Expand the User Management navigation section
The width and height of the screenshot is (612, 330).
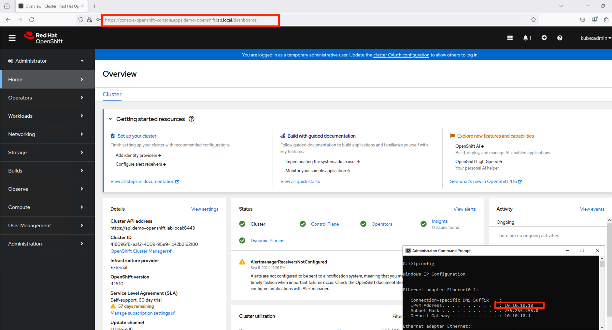click(x=48, y=225)
